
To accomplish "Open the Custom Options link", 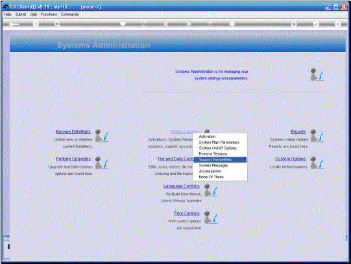I will [x=290, y=159].
